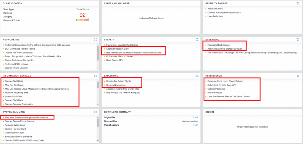Click 'BOT Command Handler Found' item
This screenshot has width=303, height=144.
pos(20,49)
